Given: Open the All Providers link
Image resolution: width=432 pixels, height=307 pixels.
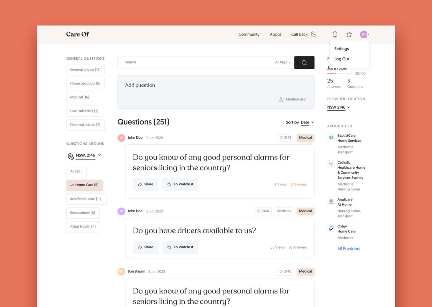Looking at the screenshot, I should [x=349, y=249].
